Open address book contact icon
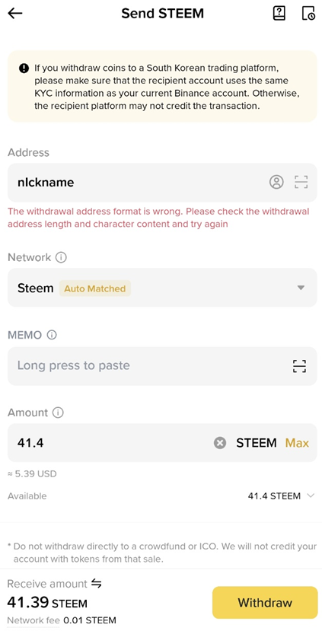The height and width of the screenshot is (631, 322). click(x=276, y=183)
